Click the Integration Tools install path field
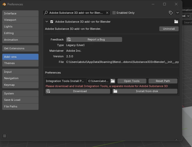192x147 pixels. 99,81
